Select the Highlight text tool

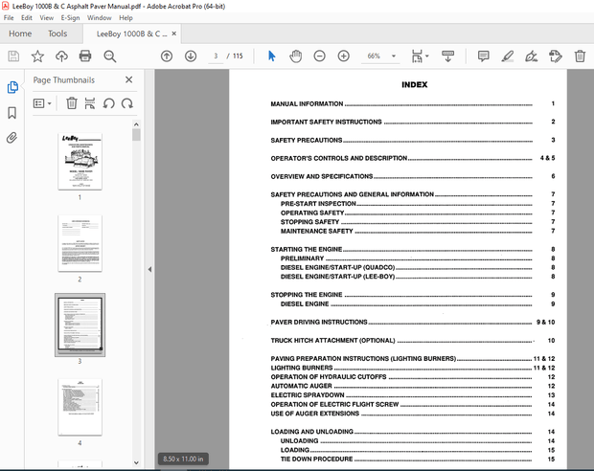click(507, 56)
